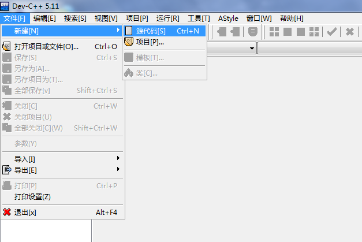Click the second toolbar combo box field
Screen dimensions: 362x242
pyautogui.click(x=310, y=49)
